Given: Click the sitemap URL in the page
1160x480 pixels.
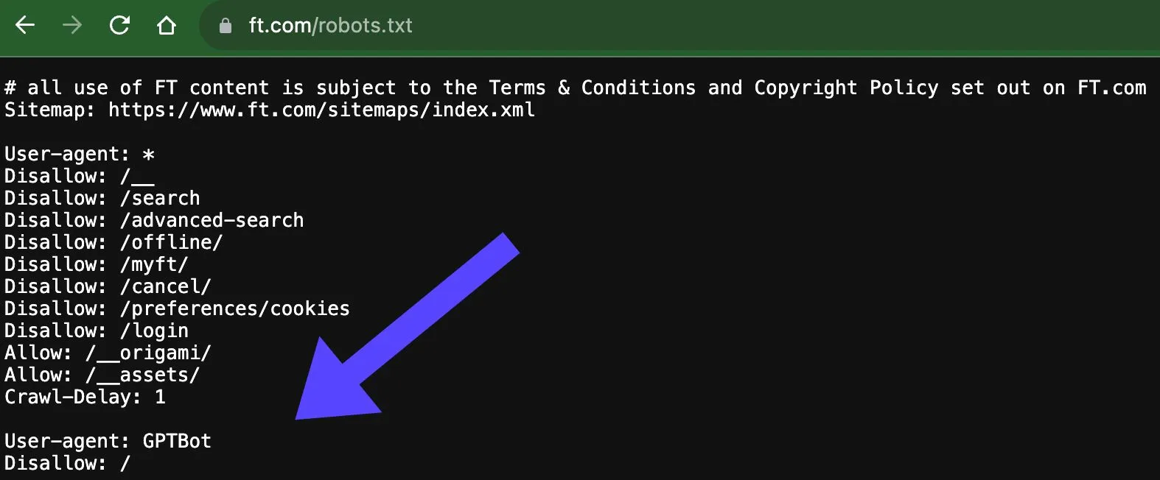Looking at the screenshot, I should point(320,110).
